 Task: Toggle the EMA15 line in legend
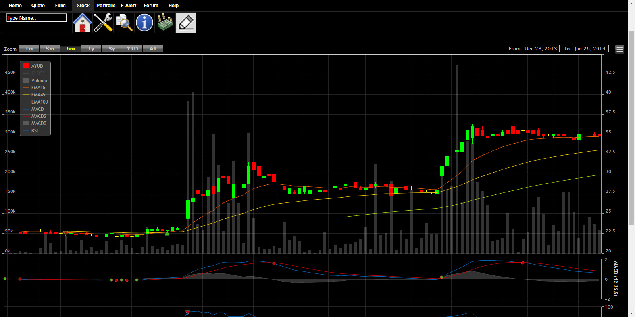(x=35, y=88)
